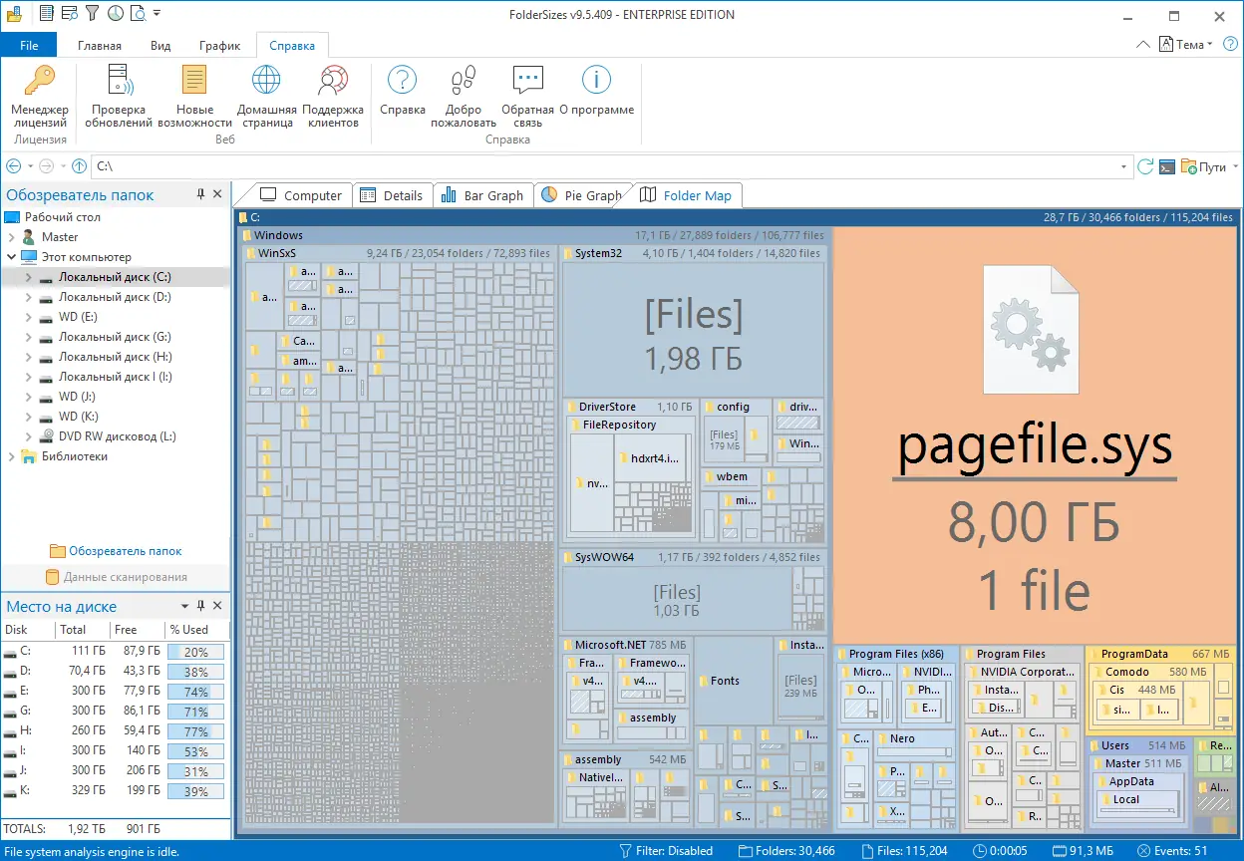
Task: Expand the Master tree node
Action: 12,237
